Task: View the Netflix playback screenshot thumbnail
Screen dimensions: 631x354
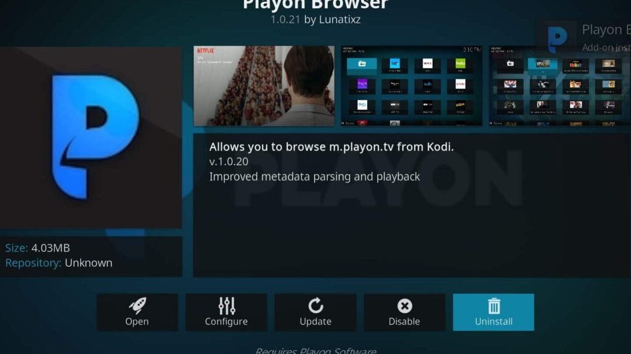Action: 264,86
